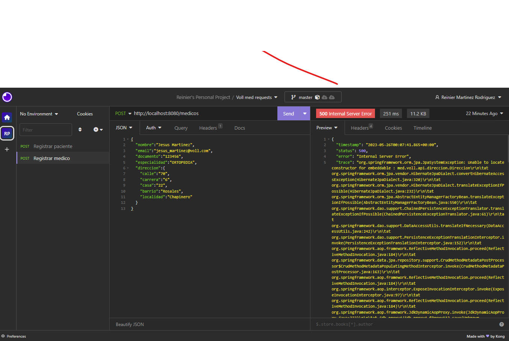
Task: Send the request
Action: (288, 114)
